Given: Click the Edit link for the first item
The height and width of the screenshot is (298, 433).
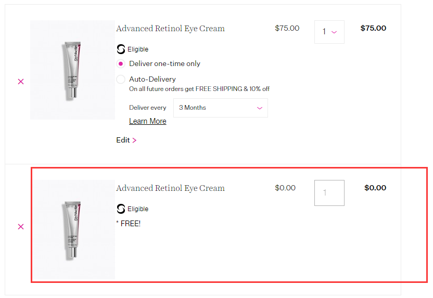Looking at the screenshot, I should [x=123, y=140].
